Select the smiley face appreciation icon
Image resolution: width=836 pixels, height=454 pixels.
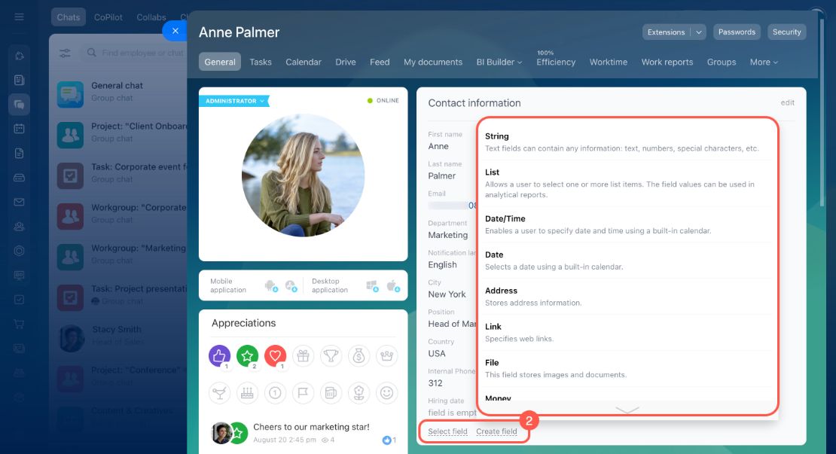point(386,393)
